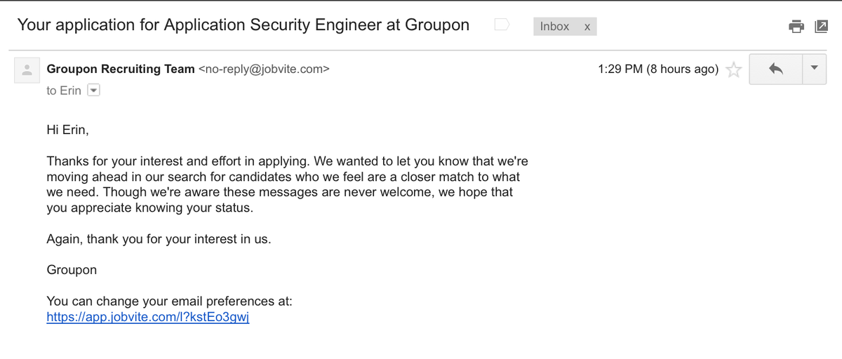This screenshot has width=842, height=359.
Task: Show details dropdown next to 'to Erin'
Action: coord(93,90)
